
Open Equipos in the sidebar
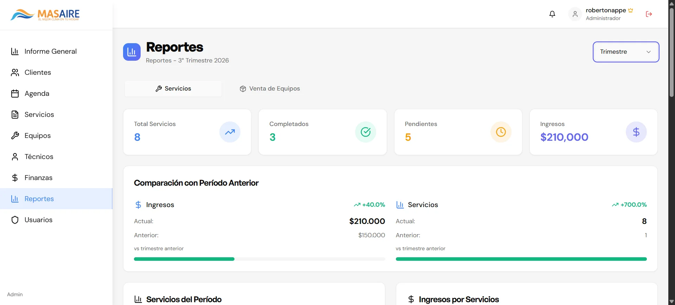56,136
